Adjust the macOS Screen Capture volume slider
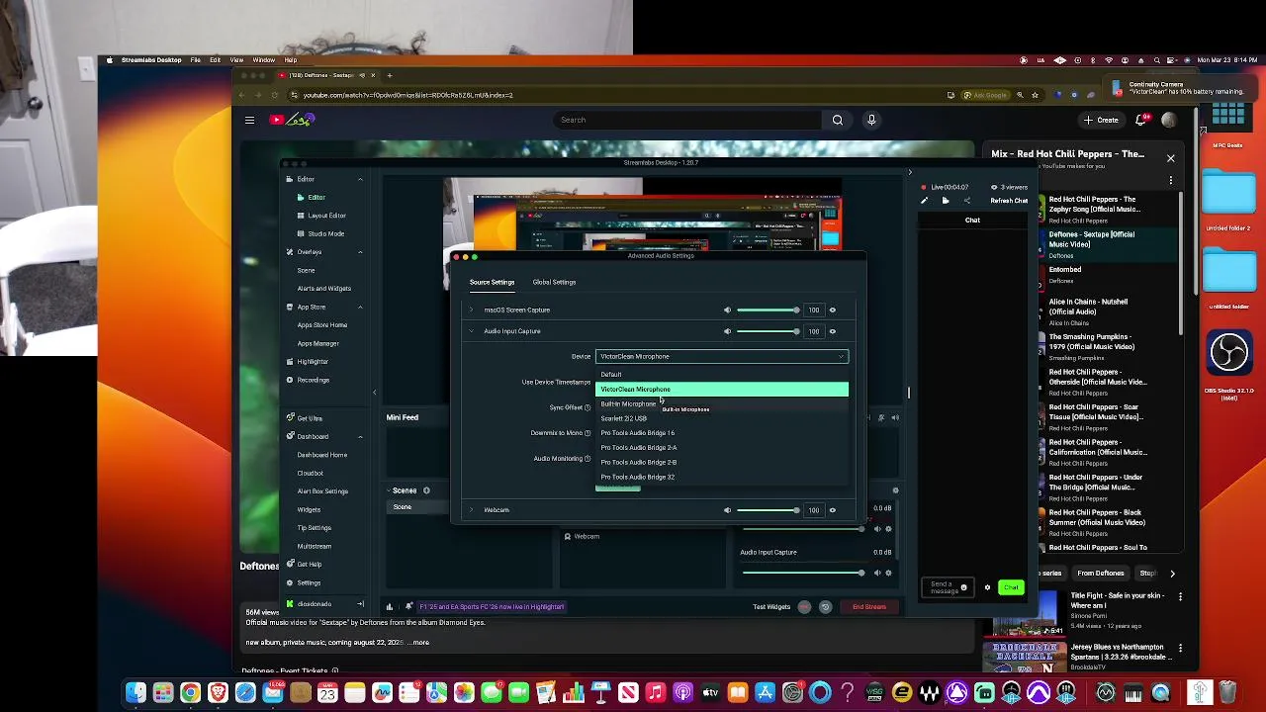Viewport: 1266px width, 712px height. coord(768,310)
